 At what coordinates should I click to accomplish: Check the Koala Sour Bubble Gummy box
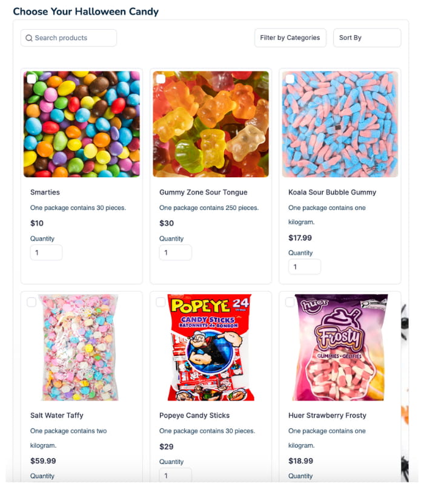click(x=290, y=79)
